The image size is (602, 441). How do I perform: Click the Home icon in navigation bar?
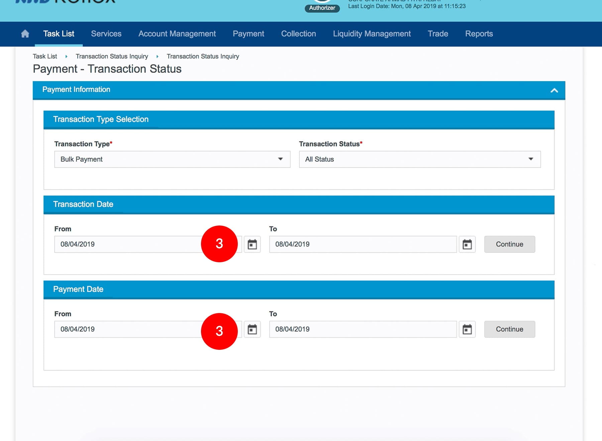[x=25, y=34]
